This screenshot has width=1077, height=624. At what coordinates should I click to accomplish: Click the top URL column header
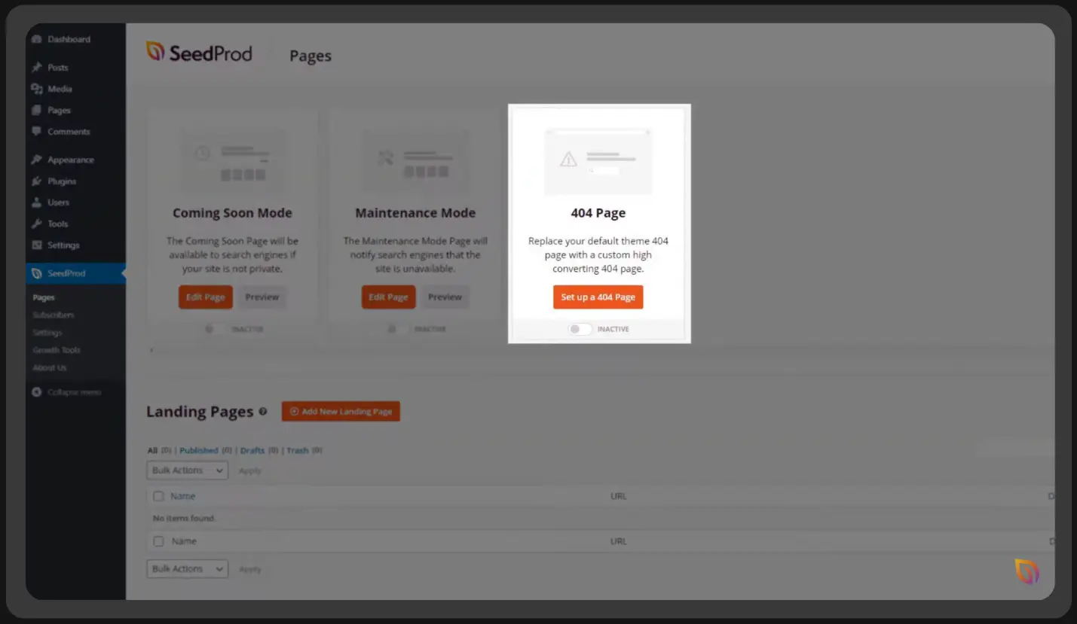618,496
